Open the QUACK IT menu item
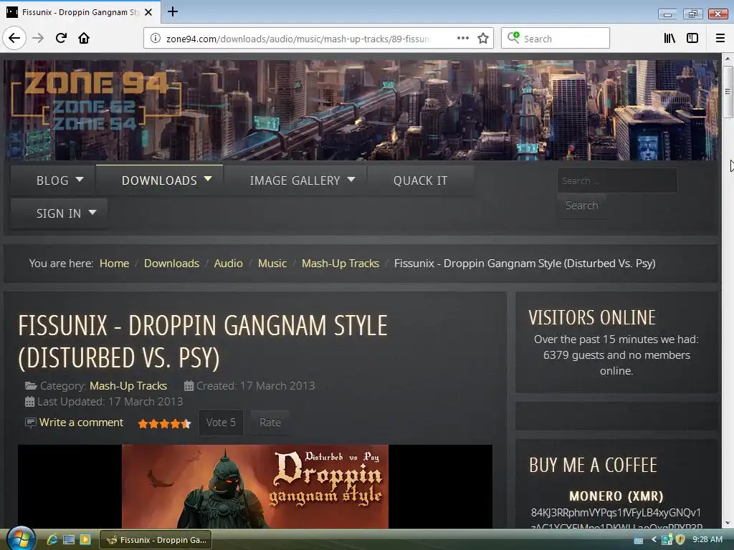 coord(420,180)
